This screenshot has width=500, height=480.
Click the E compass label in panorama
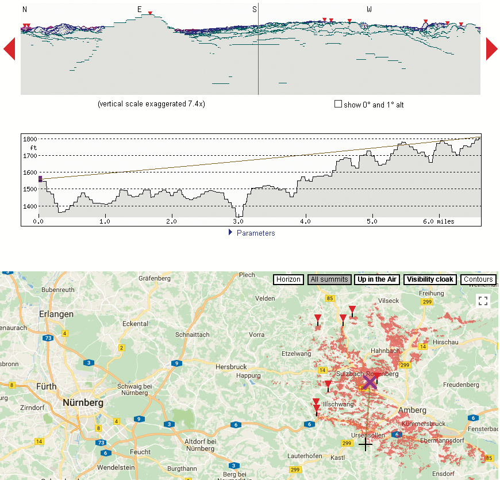(139, 10)
